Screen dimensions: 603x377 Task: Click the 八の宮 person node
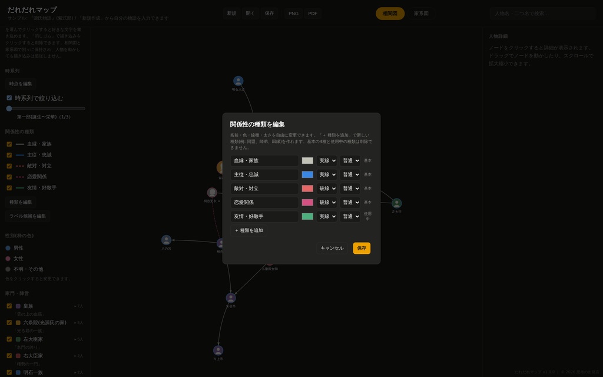166,240
